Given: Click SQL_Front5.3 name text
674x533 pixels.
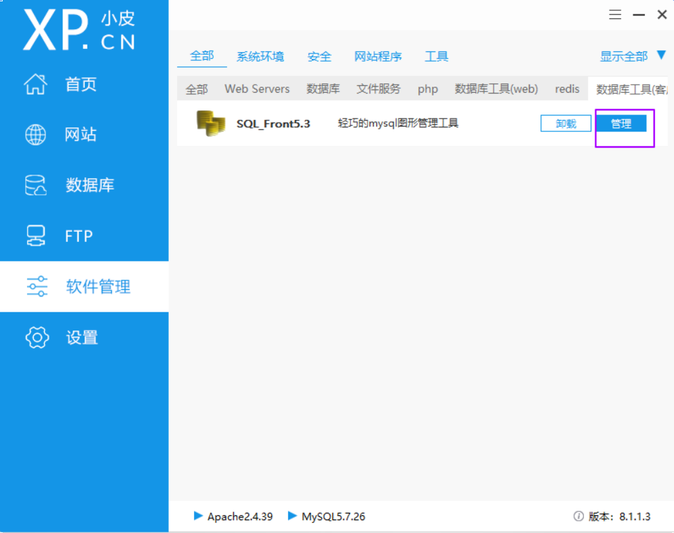Looking at the screenshot, I should click(273, 124).
